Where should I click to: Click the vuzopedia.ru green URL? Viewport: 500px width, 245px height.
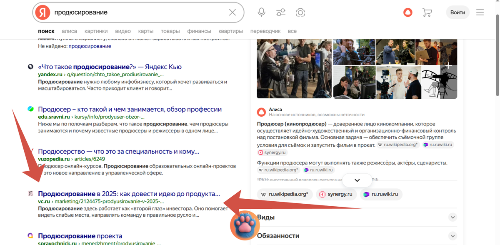[54, 159]
